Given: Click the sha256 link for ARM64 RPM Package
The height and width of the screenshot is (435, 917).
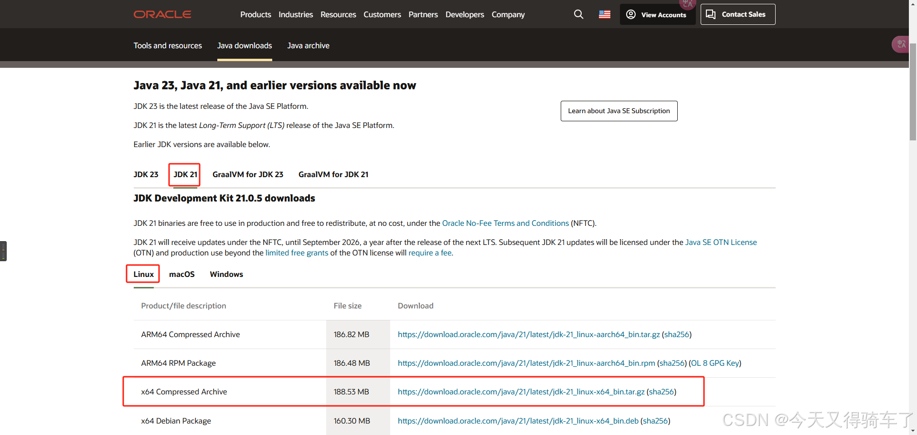Looking at the screenshot, I should tap(672, 363).
